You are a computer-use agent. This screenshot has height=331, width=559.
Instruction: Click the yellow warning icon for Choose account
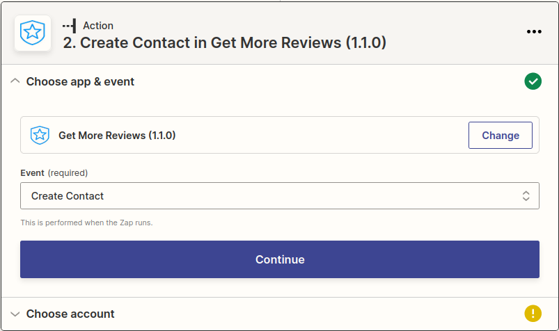tap(533, 314)
